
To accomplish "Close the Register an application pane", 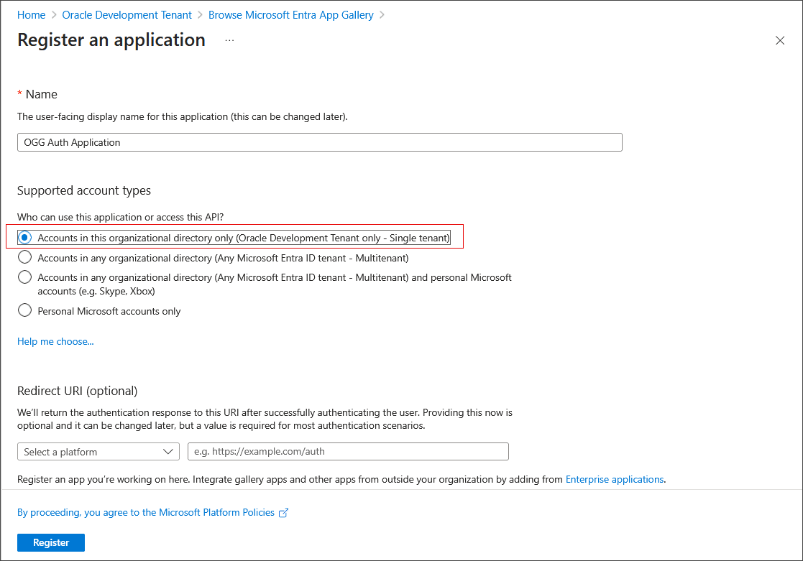I will pos(780,40).
